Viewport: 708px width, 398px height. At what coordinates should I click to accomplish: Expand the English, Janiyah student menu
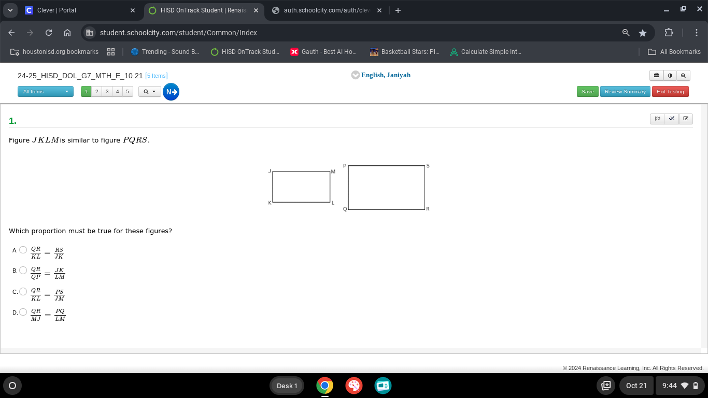[x=381, y=75]
